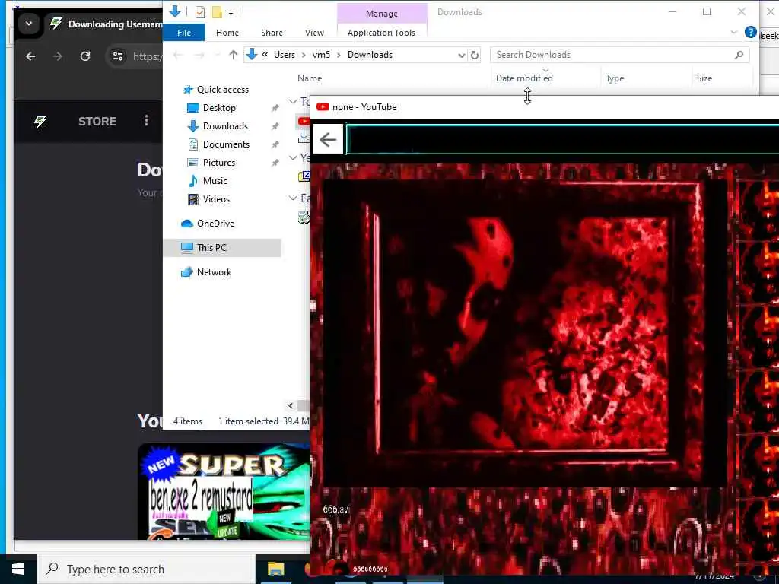Open Downloads in the navigation pane
This screenshot has height=584, width=779.
225,126
